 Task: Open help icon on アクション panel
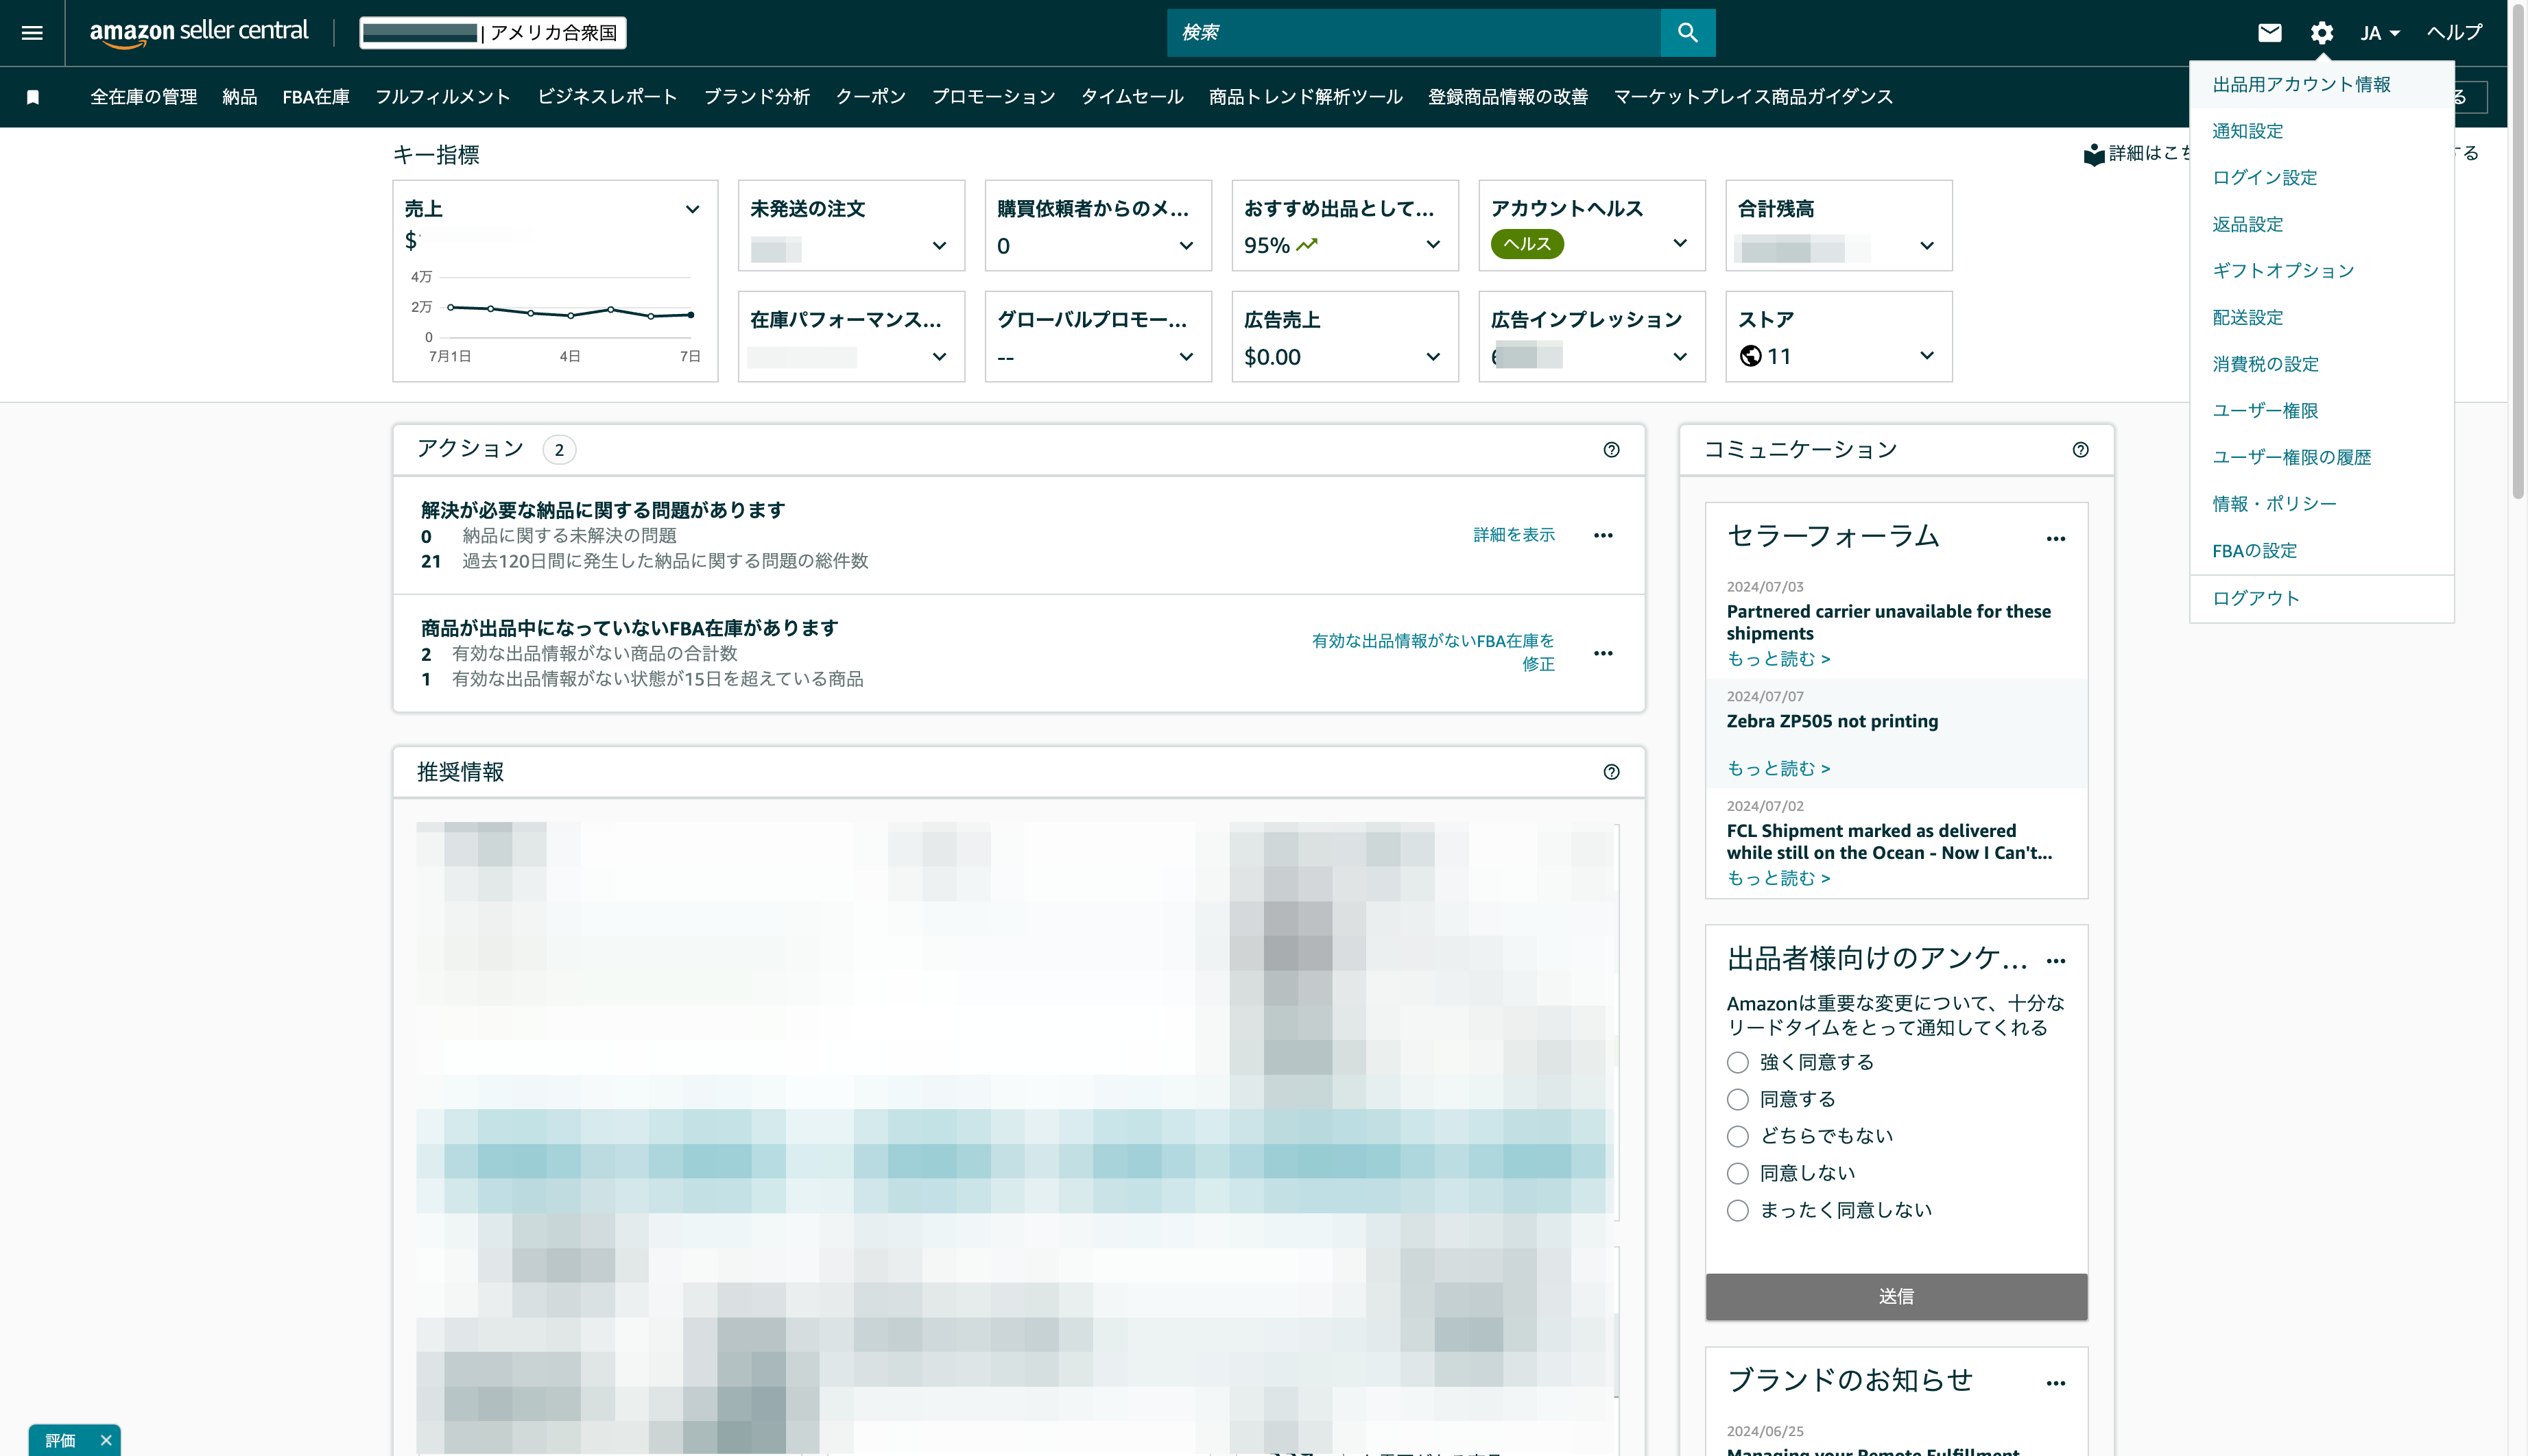(1610, 450)
